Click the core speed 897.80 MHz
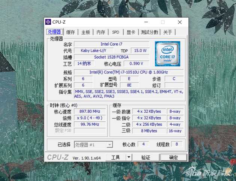Screen dimensions: 236x181 [x=90, y=111]
